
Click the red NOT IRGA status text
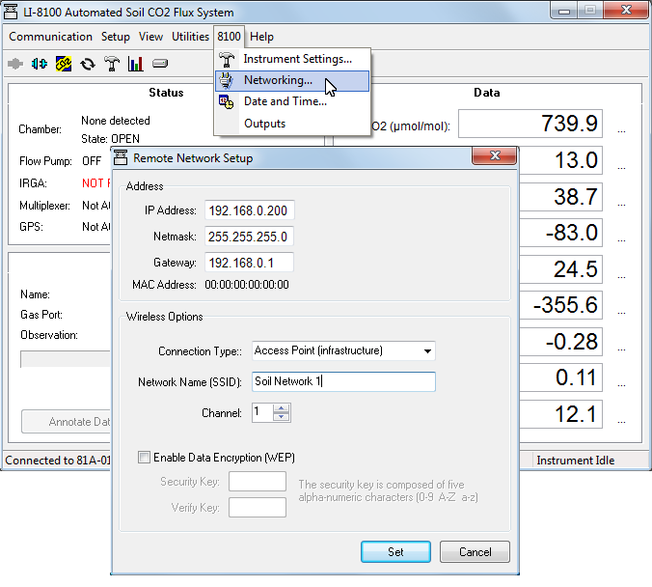pos(96,183)
